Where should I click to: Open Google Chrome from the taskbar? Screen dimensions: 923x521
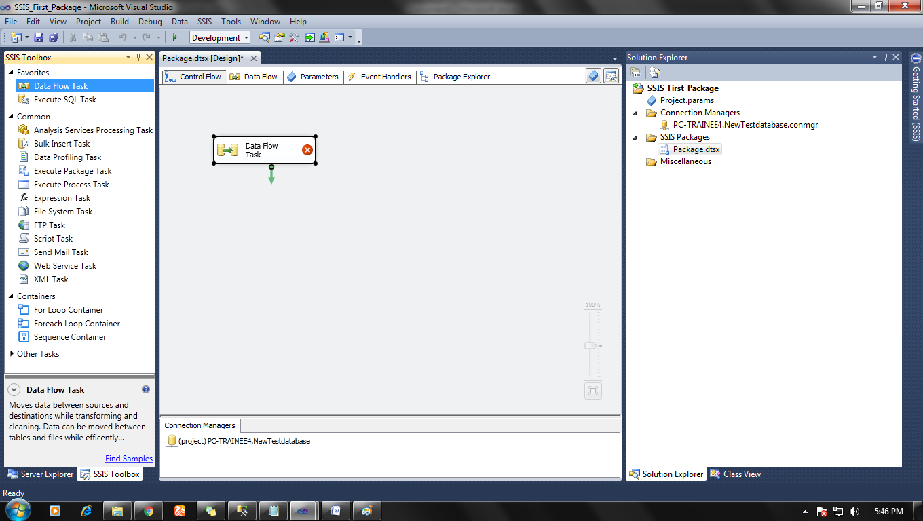[x=149, y=511]
